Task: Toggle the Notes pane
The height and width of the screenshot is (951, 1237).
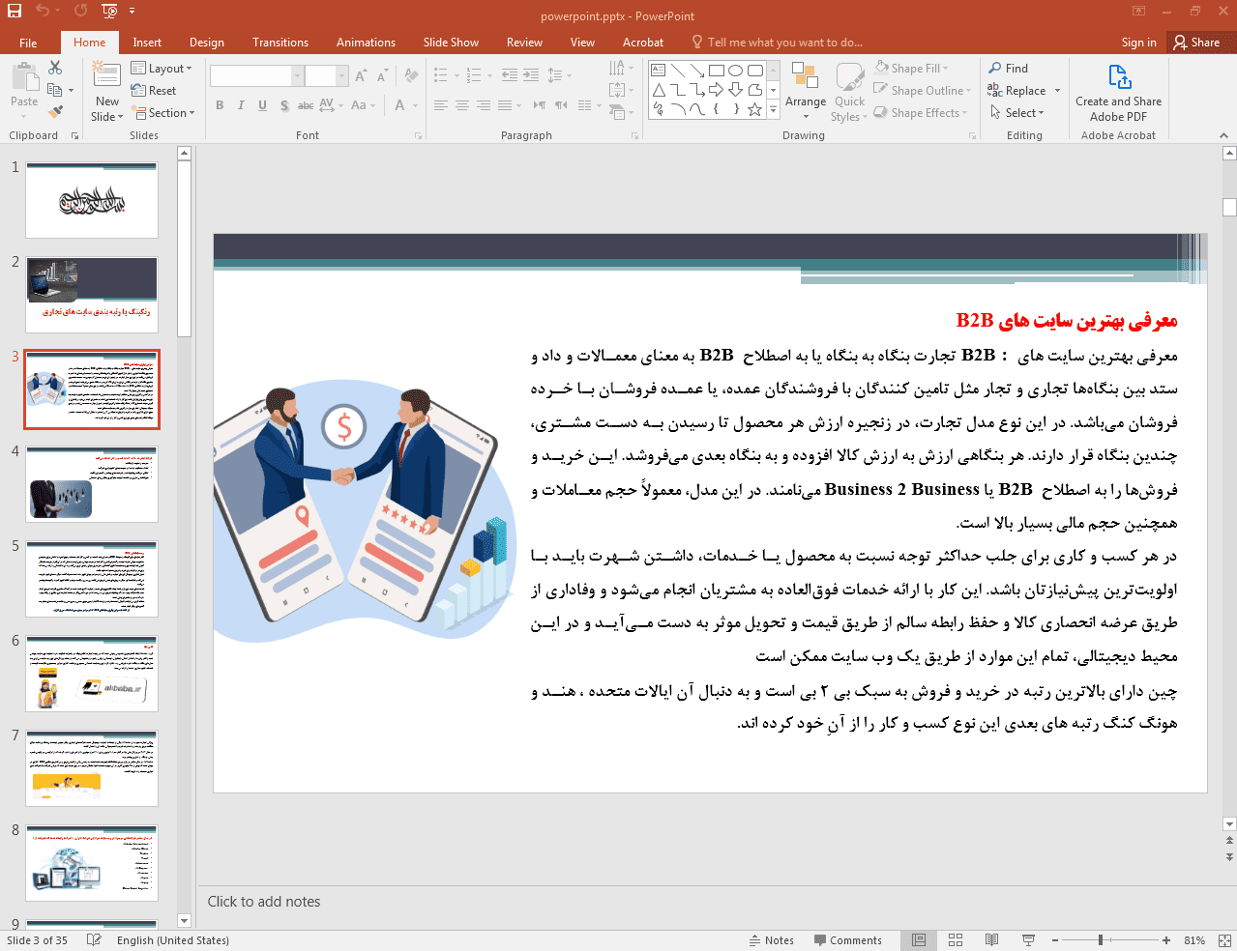Action: 771,940
